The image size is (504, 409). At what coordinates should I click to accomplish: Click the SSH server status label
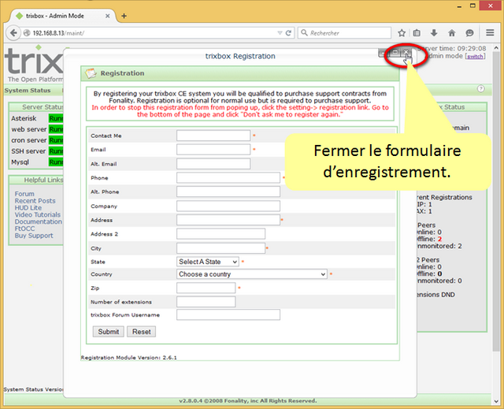28,151
